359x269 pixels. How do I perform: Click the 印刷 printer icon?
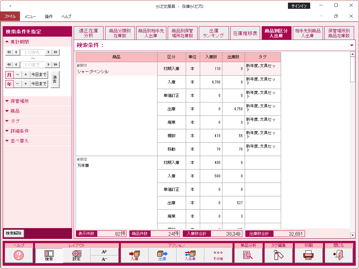click(309, 255)
